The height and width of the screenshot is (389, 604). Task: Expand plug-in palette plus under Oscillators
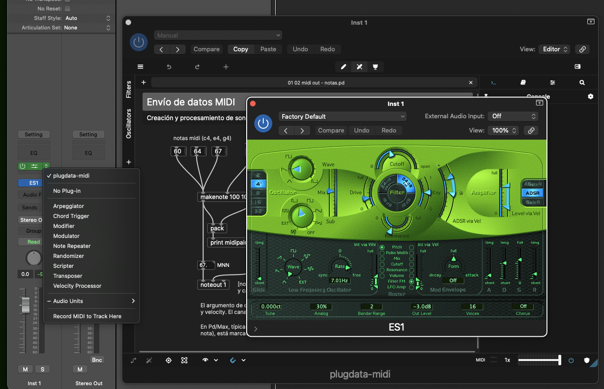(128, 162)
